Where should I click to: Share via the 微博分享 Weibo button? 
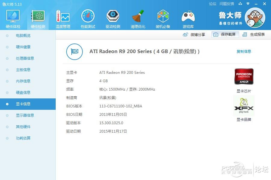click(194, 34)
